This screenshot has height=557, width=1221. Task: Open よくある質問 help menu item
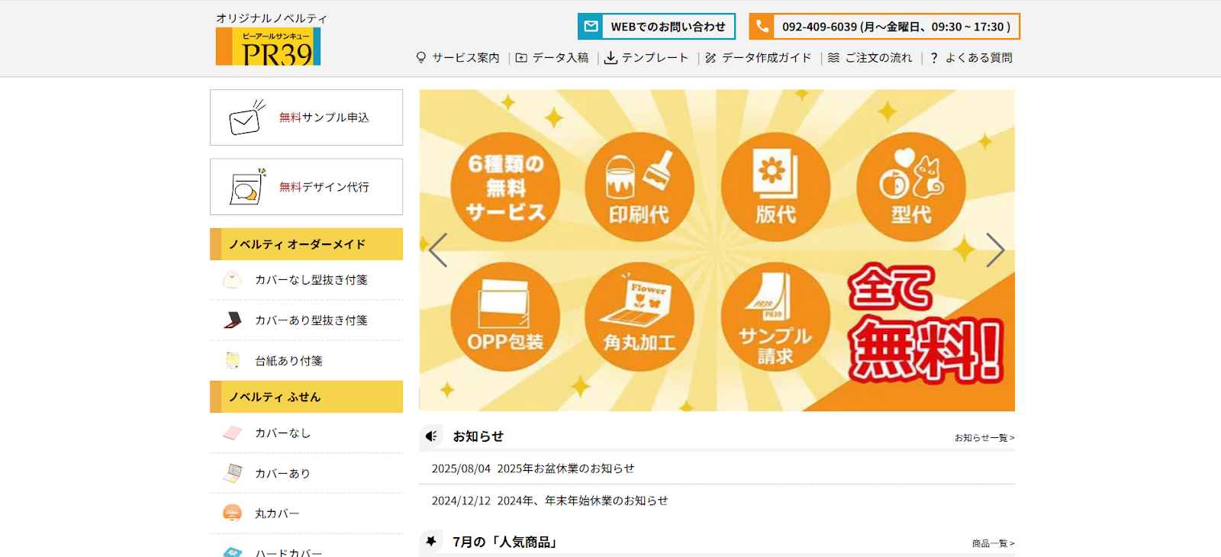point(971,58)
